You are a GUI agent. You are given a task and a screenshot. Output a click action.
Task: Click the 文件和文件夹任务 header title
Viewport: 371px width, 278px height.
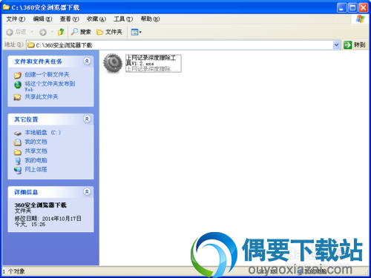click(x=38, y=62)
